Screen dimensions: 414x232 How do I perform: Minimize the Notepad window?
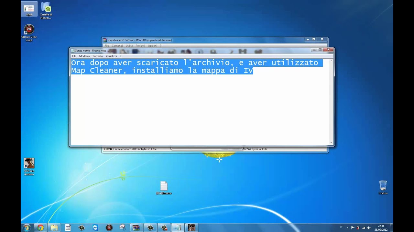point(313,50)
